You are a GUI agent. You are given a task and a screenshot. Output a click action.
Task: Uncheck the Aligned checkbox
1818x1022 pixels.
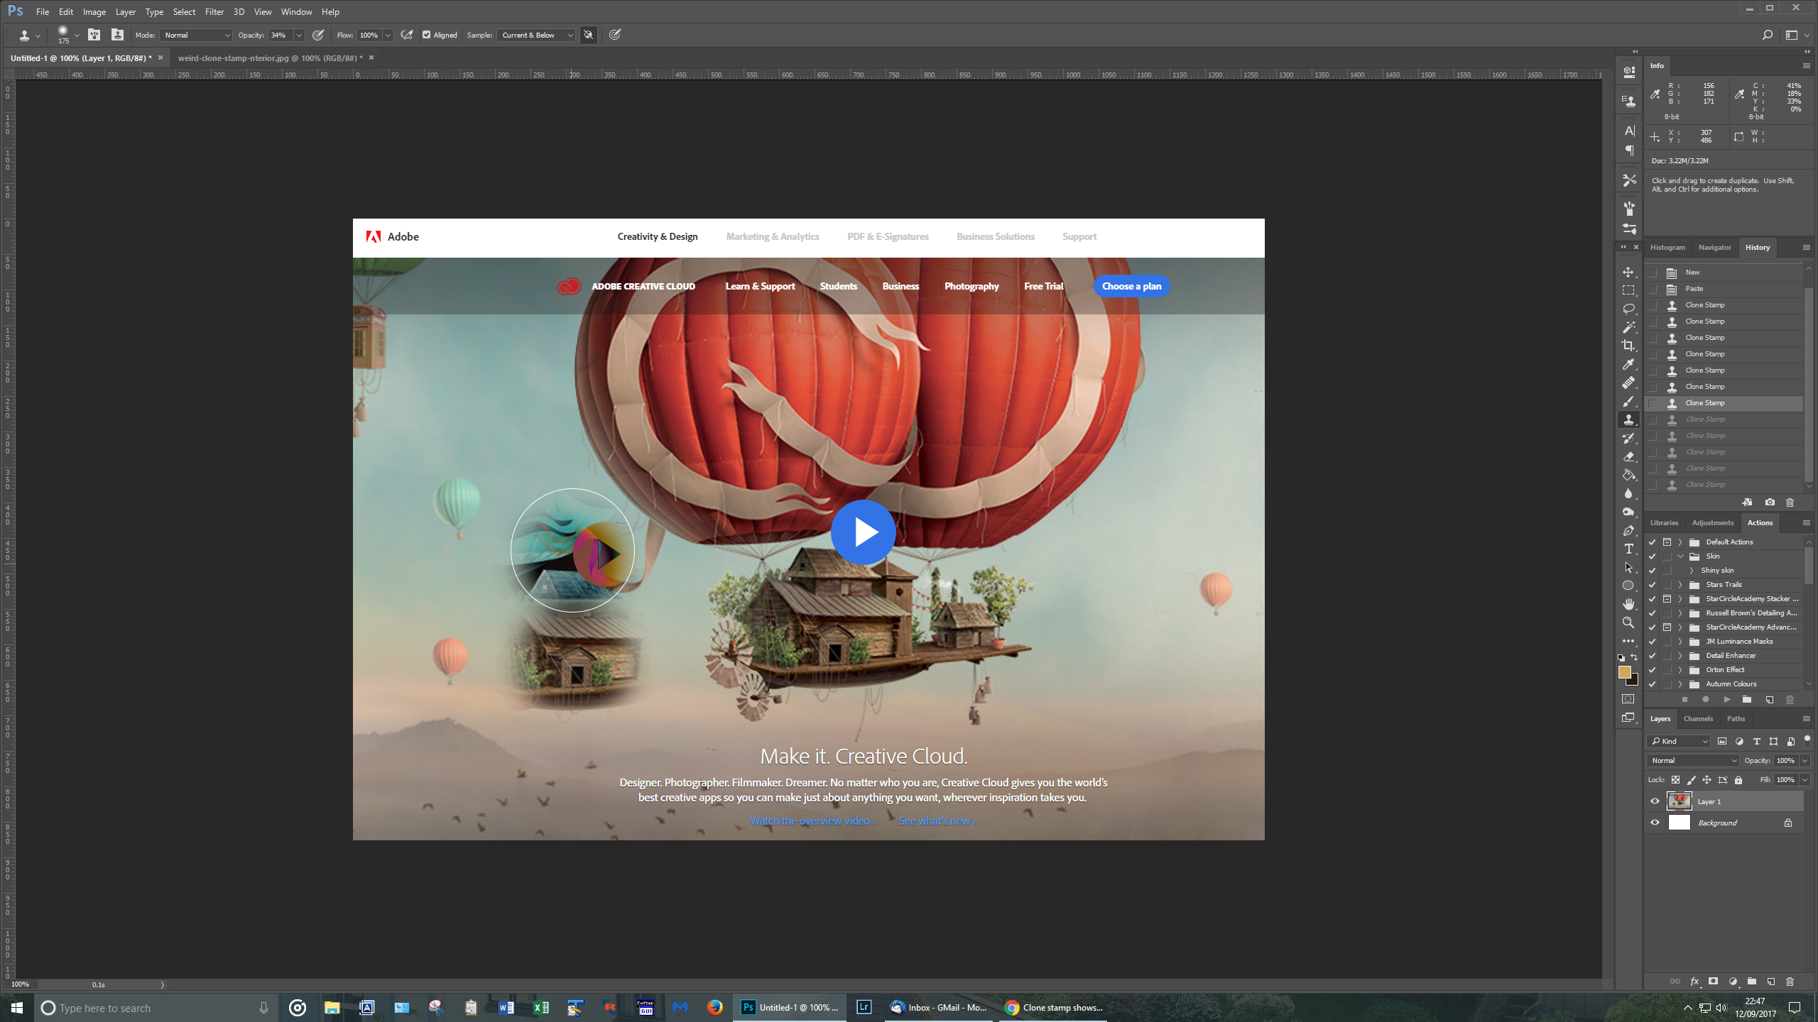pyautogui.click(x=427, y=35)
